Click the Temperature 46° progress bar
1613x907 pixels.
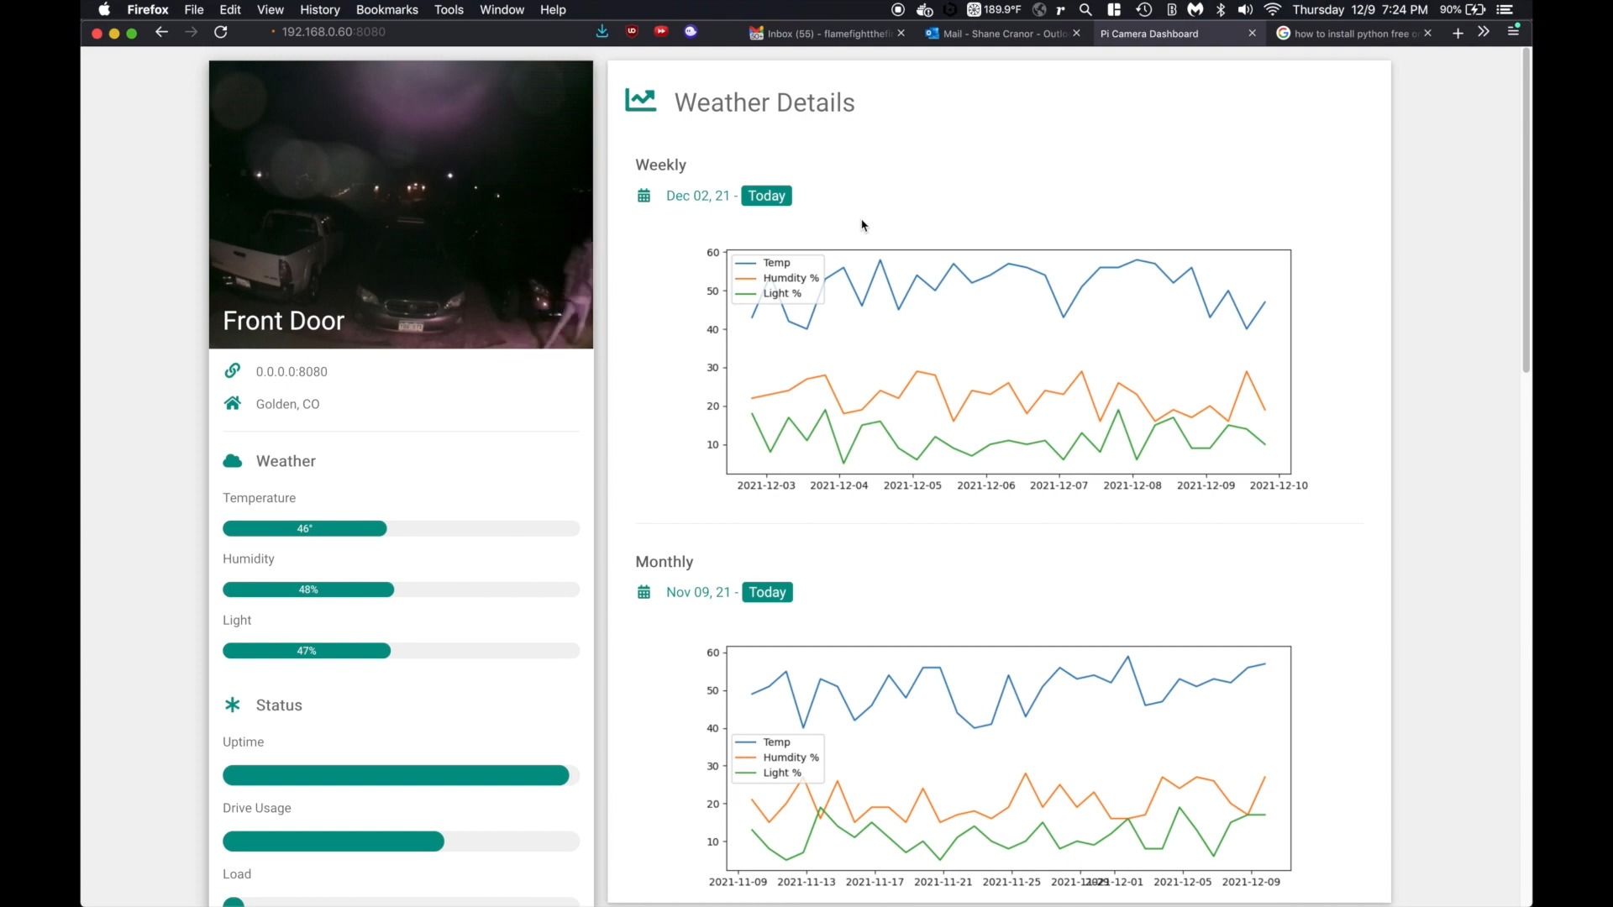coord(305,528)
